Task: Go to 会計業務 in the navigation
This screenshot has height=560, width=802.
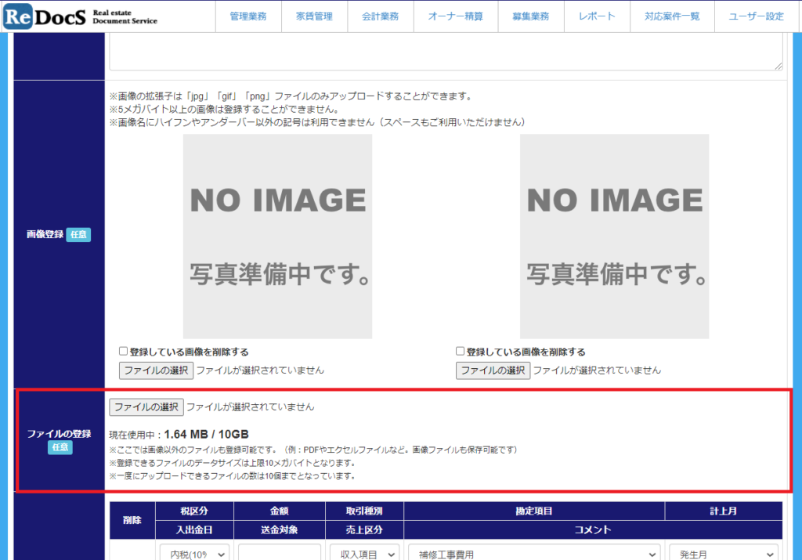Action: [x=380, y=16]
